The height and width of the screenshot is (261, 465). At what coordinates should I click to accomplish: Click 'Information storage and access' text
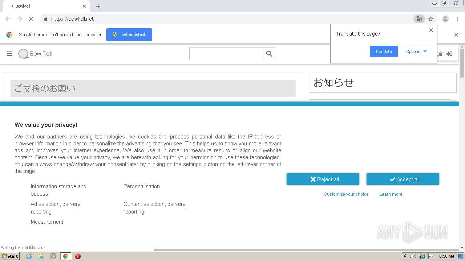click(58, 190)
